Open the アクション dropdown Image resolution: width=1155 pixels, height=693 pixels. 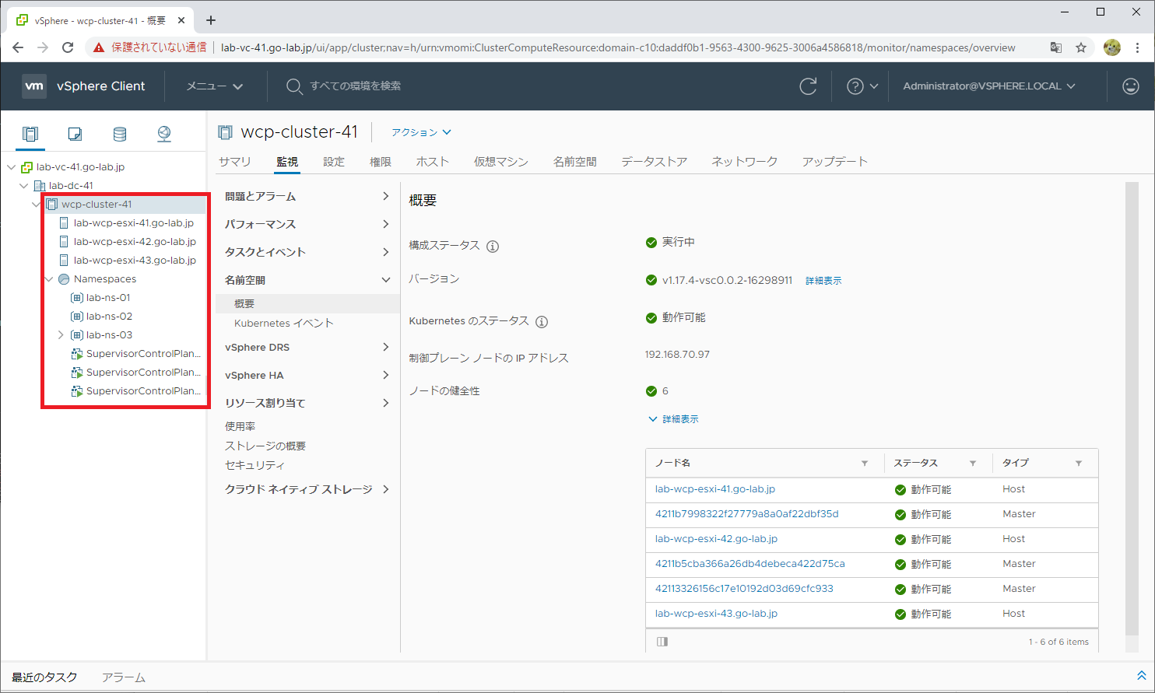click(421, 133)
